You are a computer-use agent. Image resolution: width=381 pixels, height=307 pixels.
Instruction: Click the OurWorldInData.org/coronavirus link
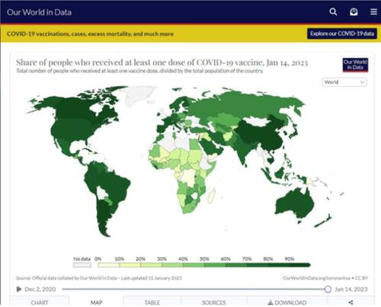[x=316, y=278]
